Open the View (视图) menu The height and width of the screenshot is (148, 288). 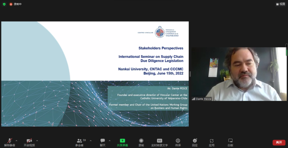pos(281,4)
